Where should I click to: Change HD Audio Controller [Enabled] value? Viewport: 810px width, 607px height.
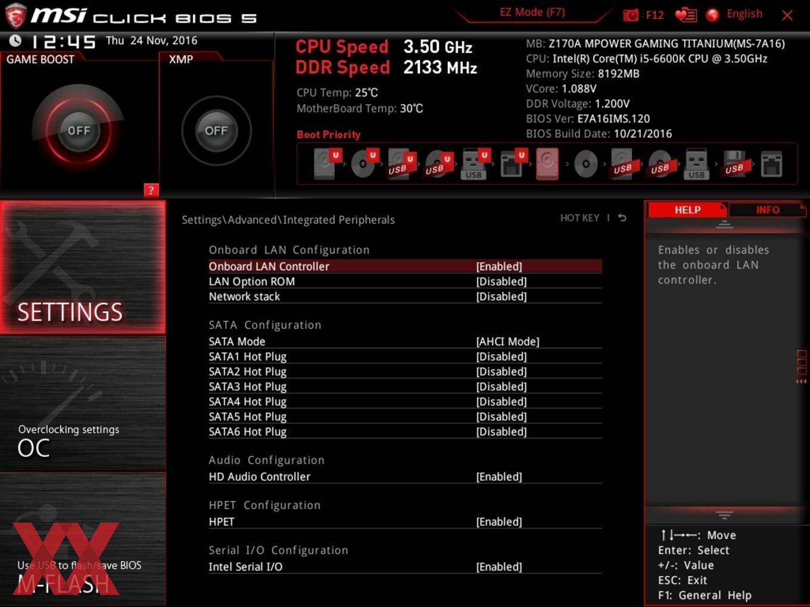click(499, 477)
